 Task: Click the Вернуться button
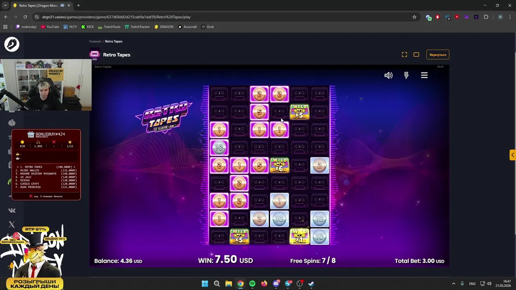pyautogui.click(x=438, y=54)
